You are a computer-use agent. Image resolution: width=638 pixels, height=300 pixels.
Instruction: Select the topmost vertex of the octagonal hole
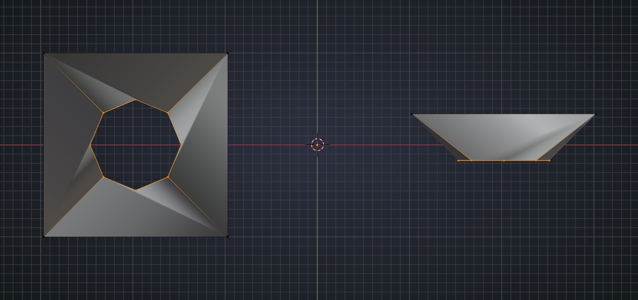(x=135, y=100)
